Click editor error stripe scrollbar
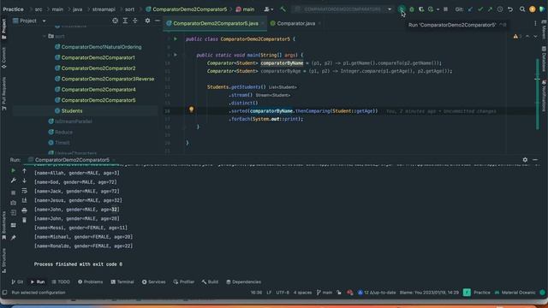548x308 pixels. point(538,94)
